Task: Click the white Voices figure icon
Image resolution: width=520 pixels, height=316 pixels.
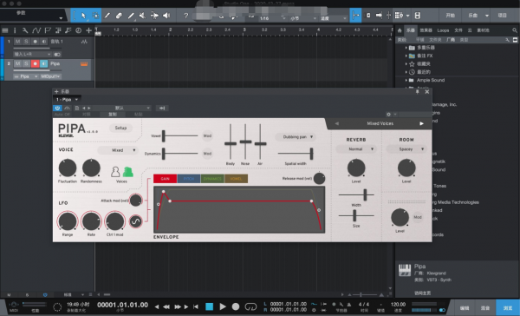Action: pyautogui.click(x=115, y=172)
